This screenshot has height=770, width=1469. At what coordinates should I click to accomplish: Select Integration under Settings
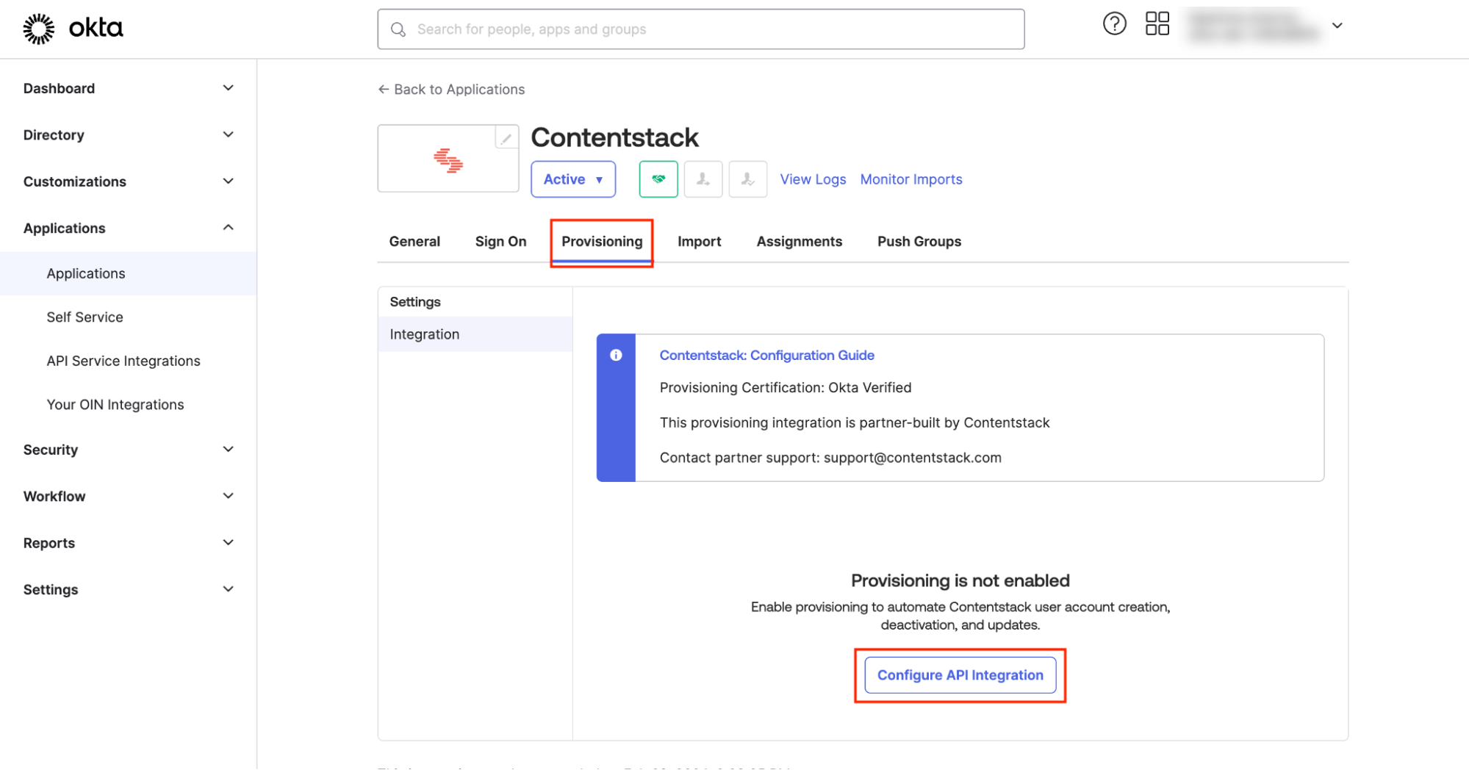pos(475,334)
